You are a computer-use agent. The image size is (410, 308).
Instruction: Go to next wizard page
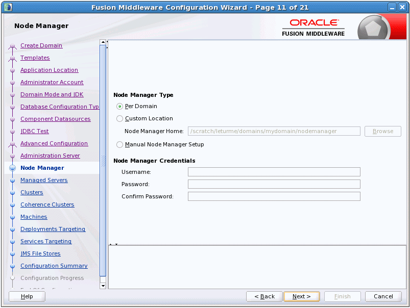(x=301, y=296)
